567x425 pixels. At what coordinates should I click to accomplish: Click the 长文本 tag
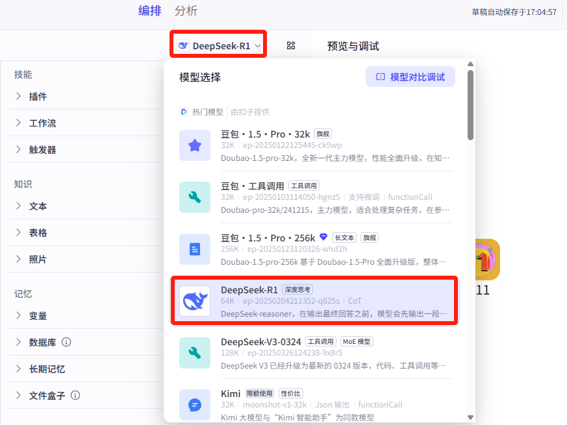tap(344, 237)
